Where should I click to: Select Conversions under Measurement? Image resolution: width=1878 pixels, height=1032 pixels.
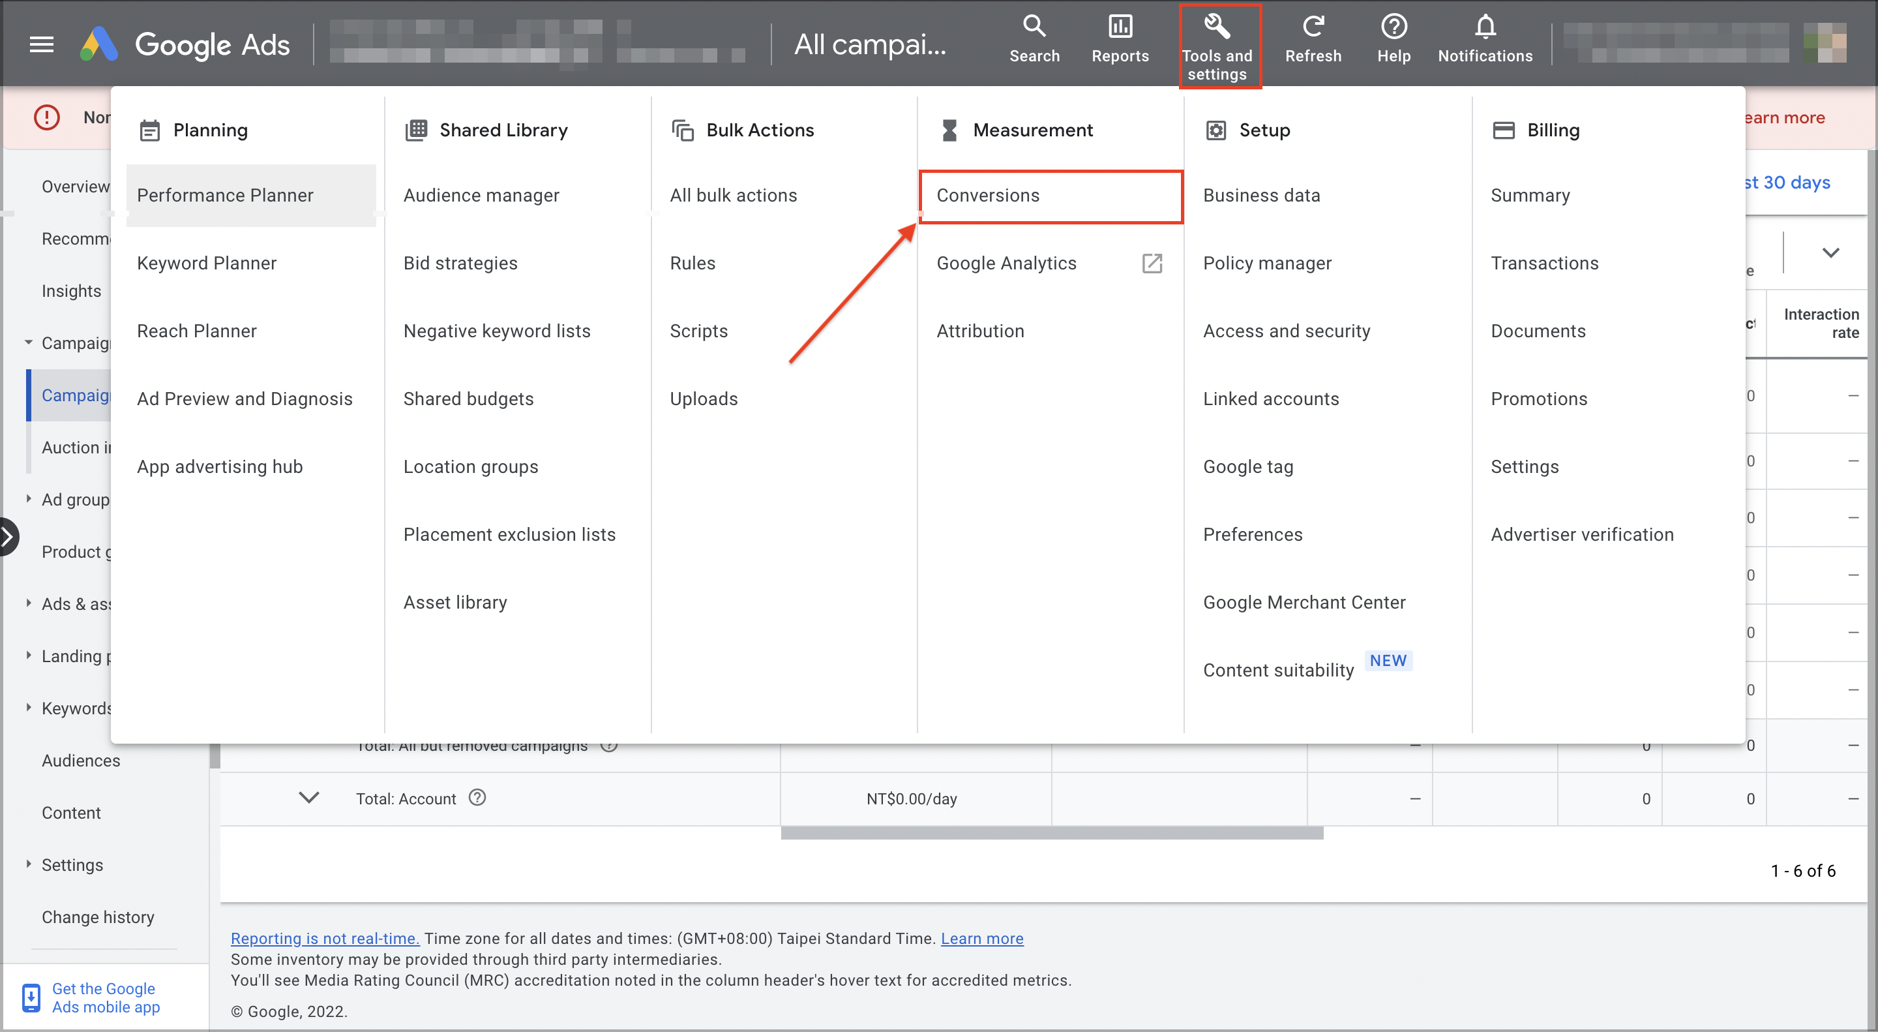[988, 196]
